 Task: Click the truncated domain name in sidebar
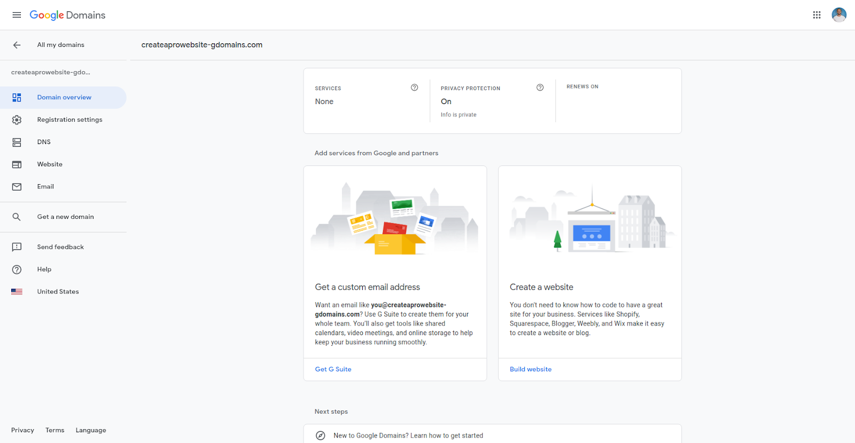coord(51,72)
